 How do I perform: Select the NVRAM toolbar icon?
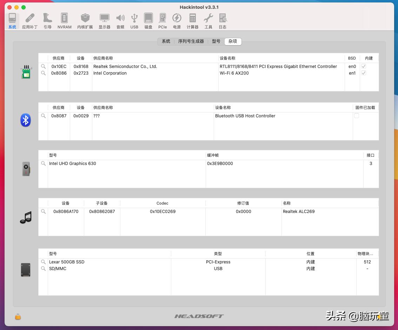click(x=64, y=21)
